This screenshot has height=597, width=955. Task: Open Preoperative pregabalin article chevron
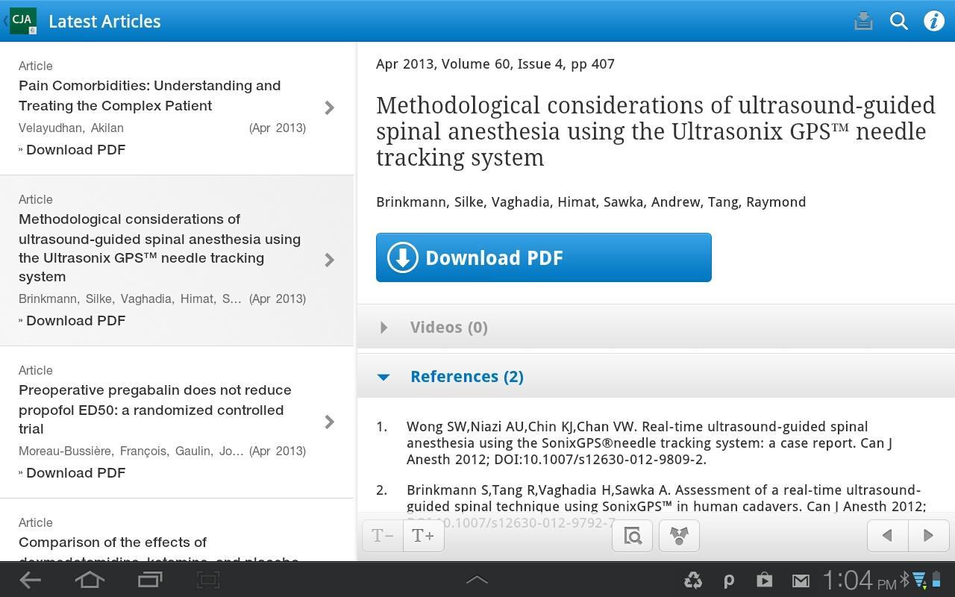pos(329,422)
